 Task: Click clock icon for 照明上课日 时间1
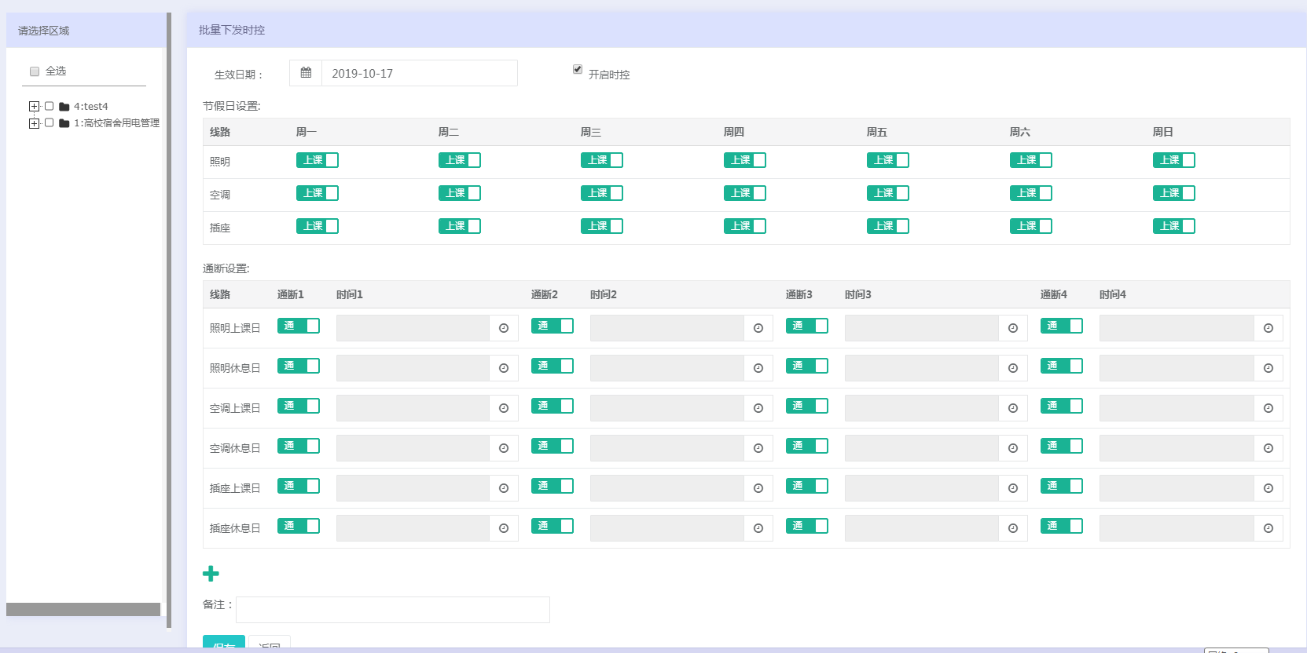click(x=504, y=328)
